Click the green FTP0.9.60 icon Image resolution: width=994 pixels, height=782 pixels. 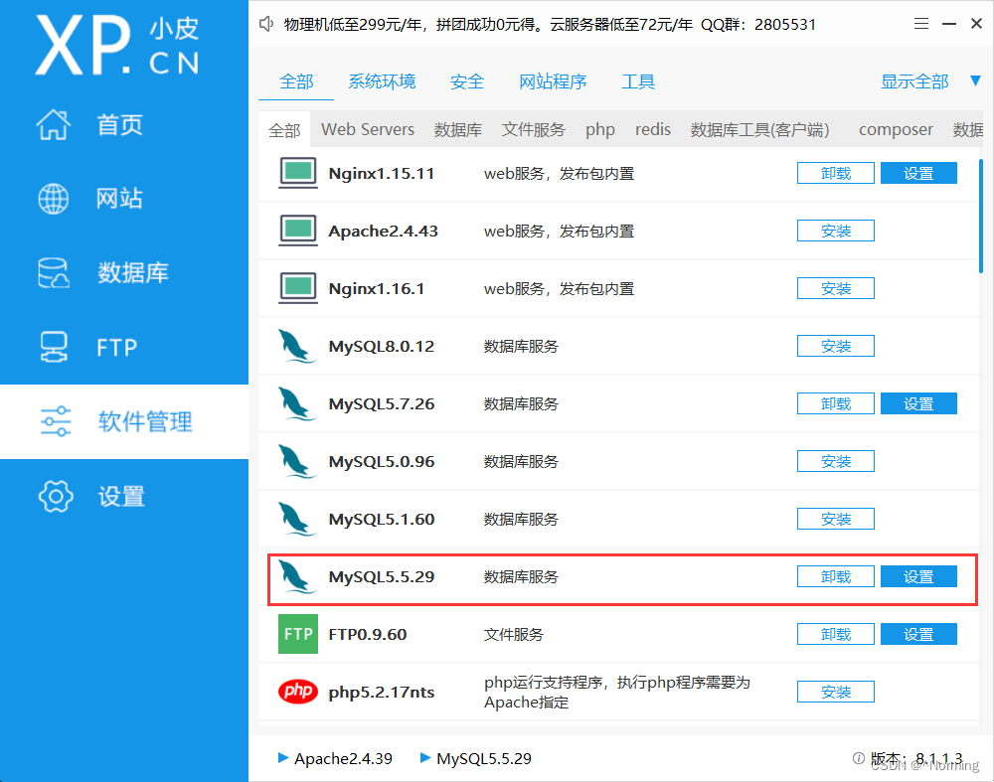(298, 634)
